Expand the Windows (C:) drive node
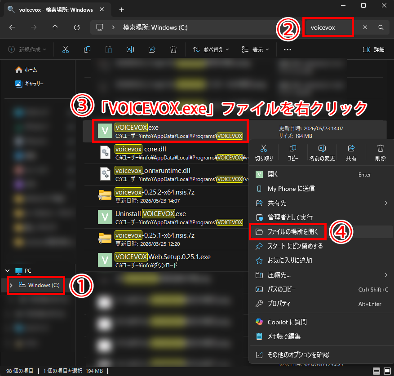The image size is (394, 376). pyautogui.click(x=11, y=285)
